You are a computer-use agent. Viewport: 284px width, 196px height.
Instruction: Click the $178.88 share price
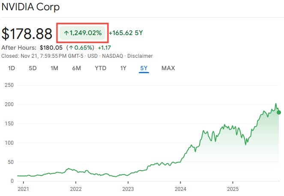coord(27,34)
